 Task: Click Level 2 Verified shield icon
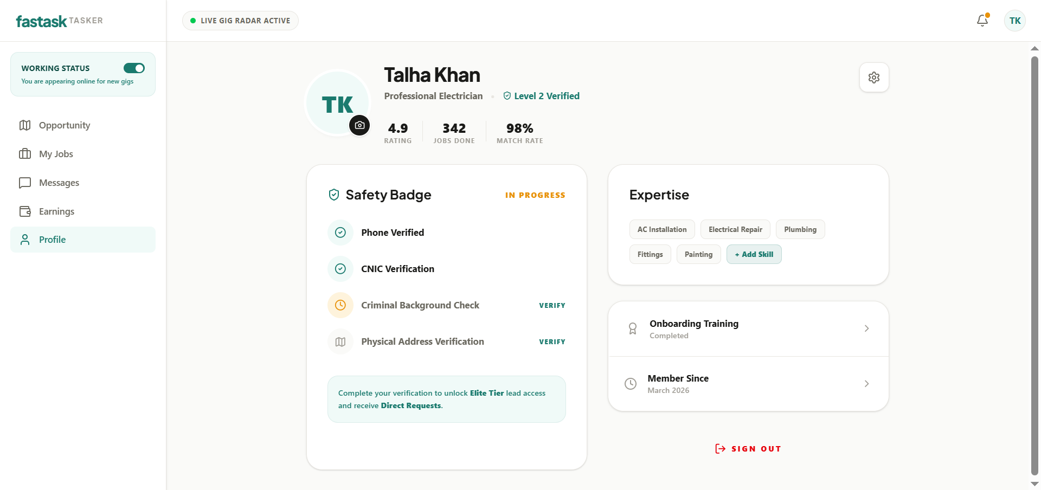click(x=507, y=96)
